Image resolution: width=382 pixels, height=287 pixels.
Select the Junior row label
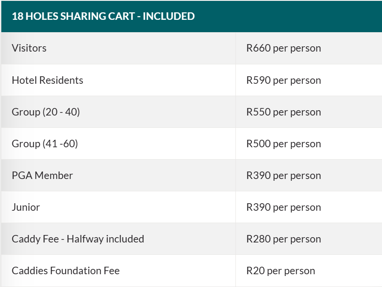(x=26, y=207)
